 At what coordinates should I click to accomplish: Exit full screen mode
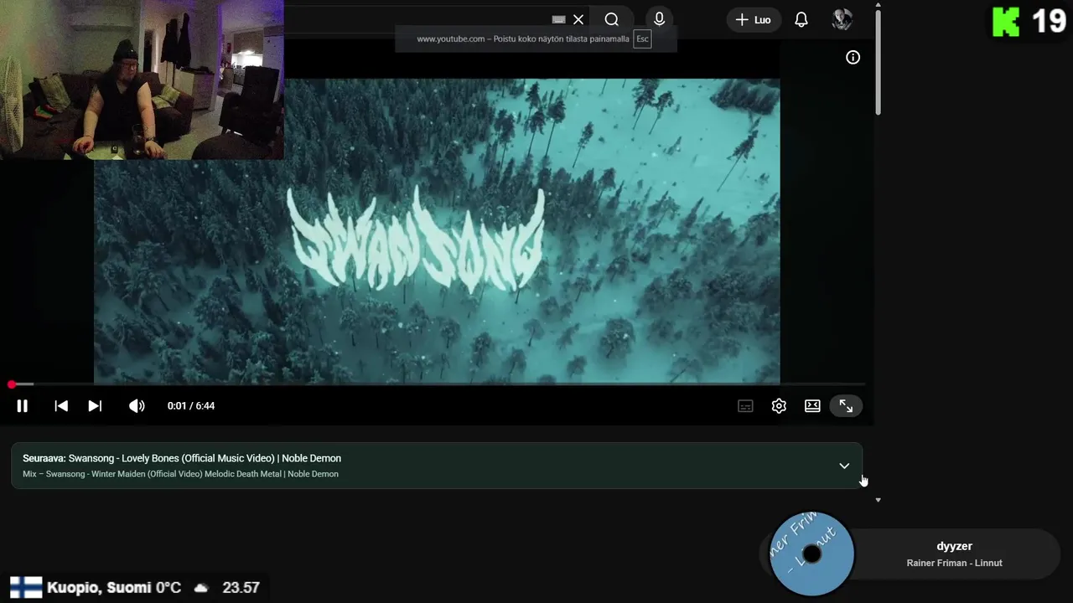846,406
